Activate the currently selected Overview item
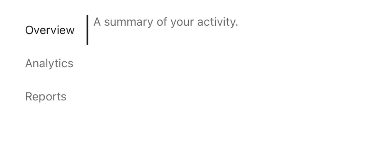Image resolution: width=365 pixels, height=166 pixels. 50,30
